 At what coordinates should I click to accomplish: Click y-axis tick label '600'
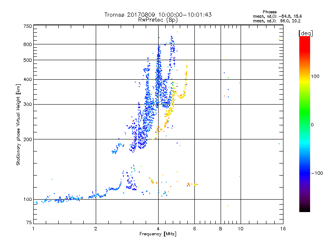pos(27,44)
